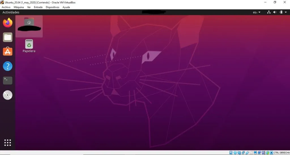Open the redacted clock in top bar
Image resolution: width=290 pixels, height=155 pixels.
tap(154, 12)
